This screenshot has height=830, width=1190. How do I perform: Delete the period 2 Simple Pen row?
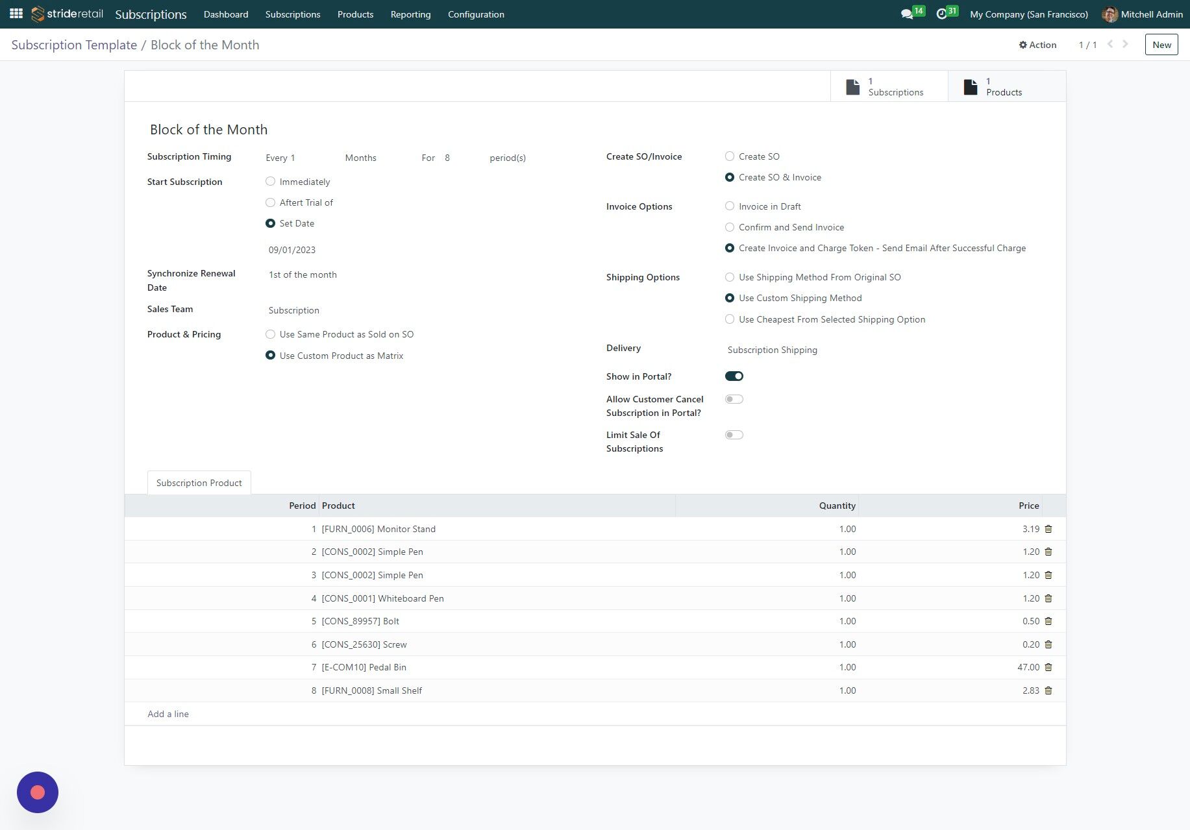coord(1048,552)
